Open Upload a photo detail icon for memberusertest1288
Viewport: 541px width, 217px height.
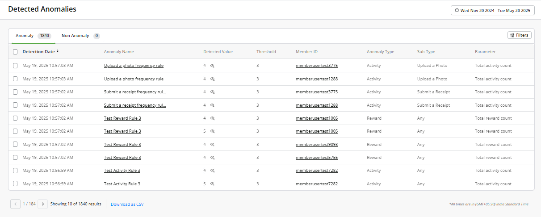(213, 79)
